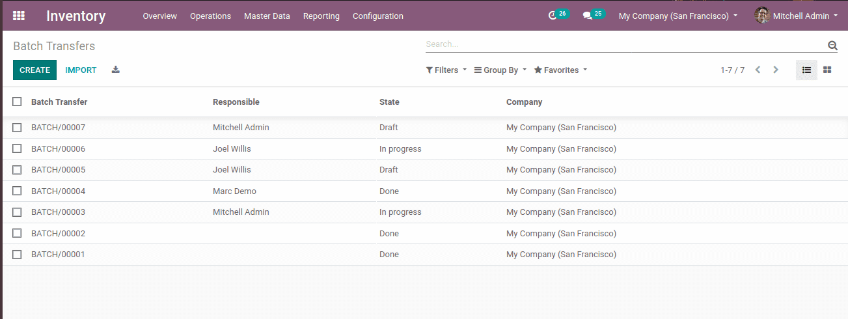The height and width of the screenshot is (319, 848).
Task: Click company cell of BATCH/00007 row
Action: 561,128
